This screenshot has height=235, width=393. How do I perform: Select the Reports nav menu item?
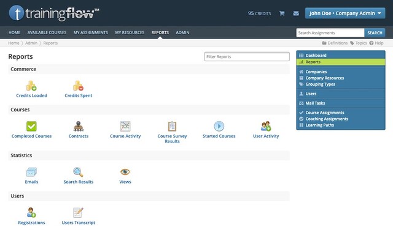160,32
